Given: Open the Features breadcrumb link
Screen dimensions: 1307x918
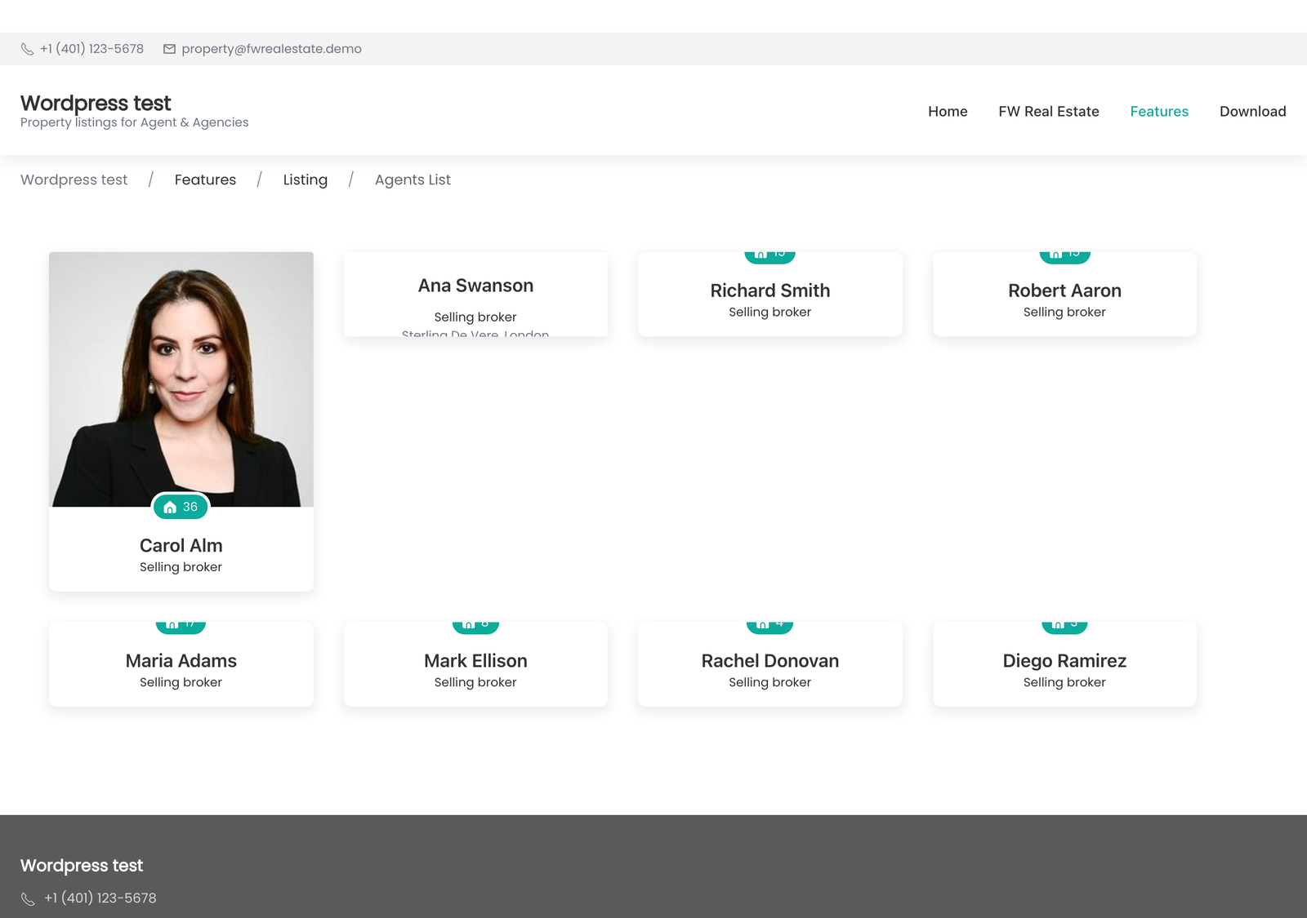Looking at the screenshot, I should [205, 180].
